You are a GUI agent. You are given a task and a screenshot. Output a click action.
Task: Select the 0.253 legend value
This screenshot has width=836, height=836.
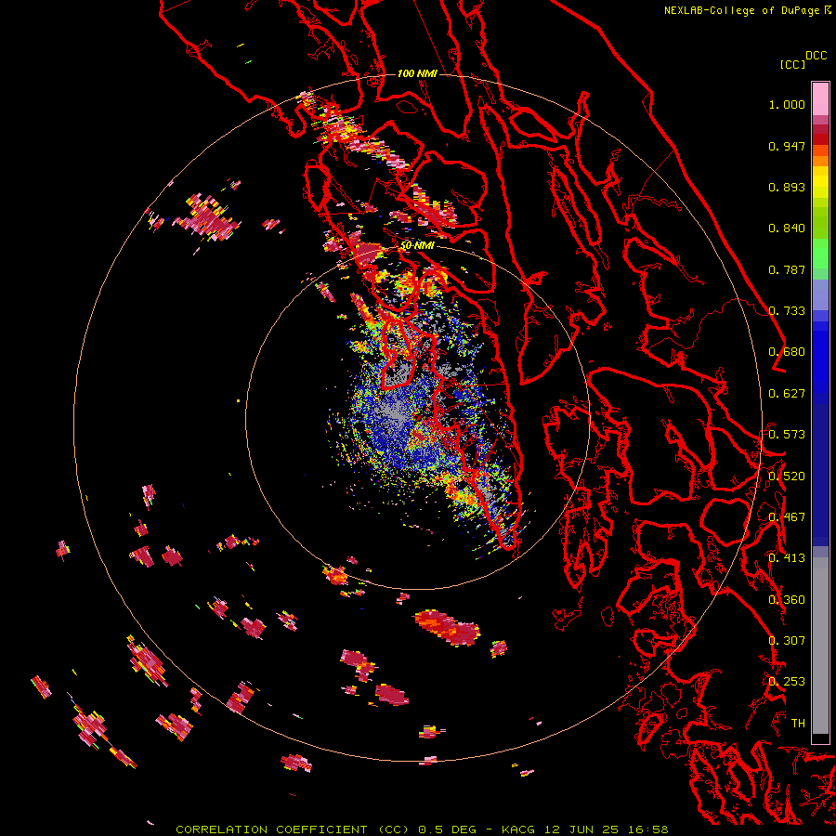point(787,682)
